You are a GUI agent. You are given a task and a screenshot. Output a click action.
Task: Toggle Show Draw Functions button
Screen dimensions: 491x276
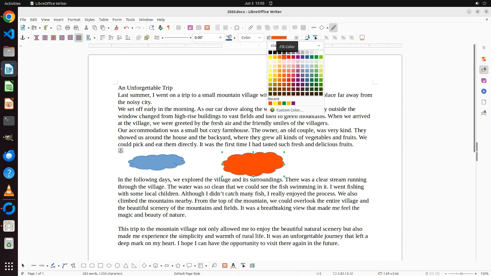pyautogui.click(x=333, y=28)
